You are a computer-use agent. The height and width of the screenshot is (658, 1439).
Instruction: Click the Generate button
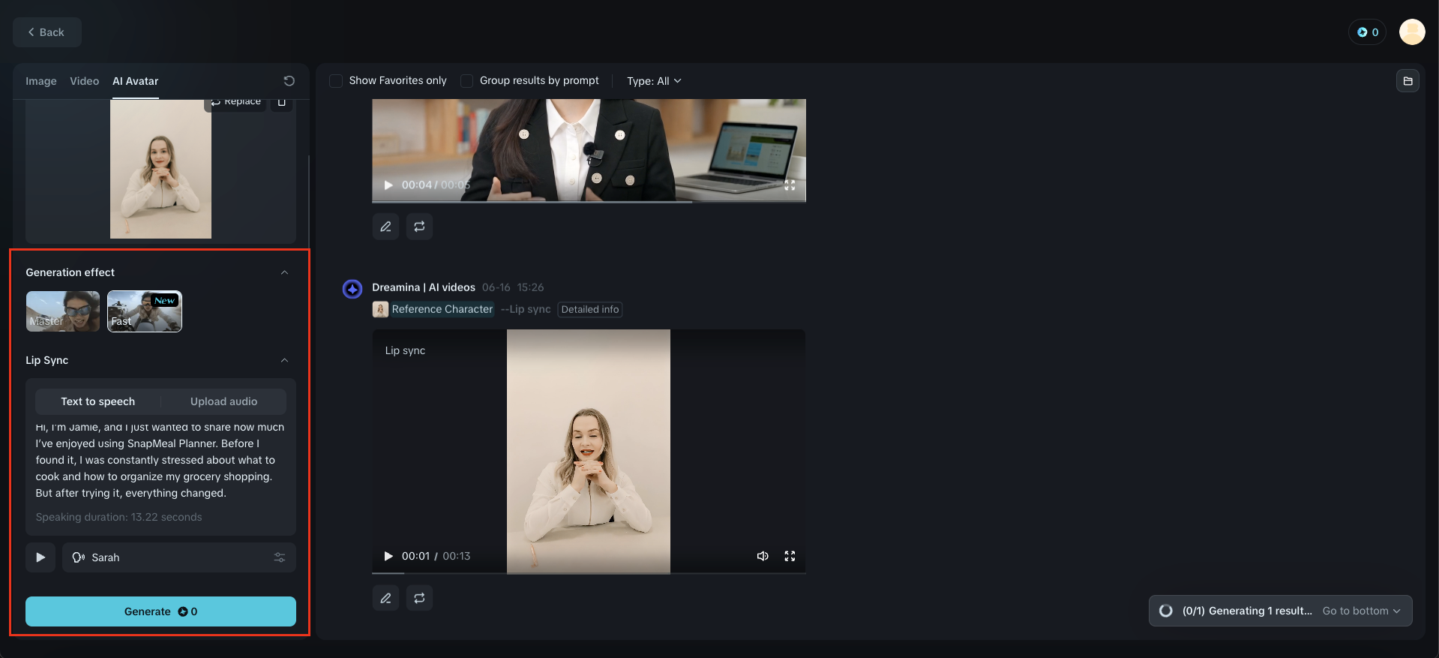tap(160, 611)
